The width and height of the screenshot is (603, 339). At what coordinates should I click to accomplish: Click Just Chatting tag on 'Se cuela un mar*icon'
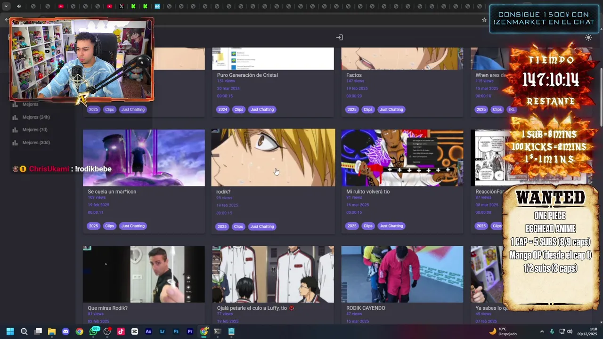coord(133,226)
